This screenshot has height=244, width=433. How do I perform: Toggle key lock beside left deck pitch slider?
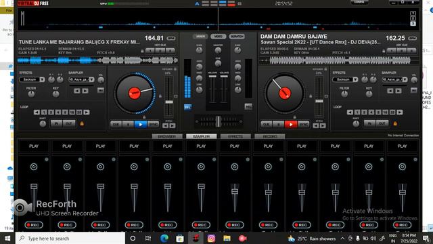pos(160,96)
